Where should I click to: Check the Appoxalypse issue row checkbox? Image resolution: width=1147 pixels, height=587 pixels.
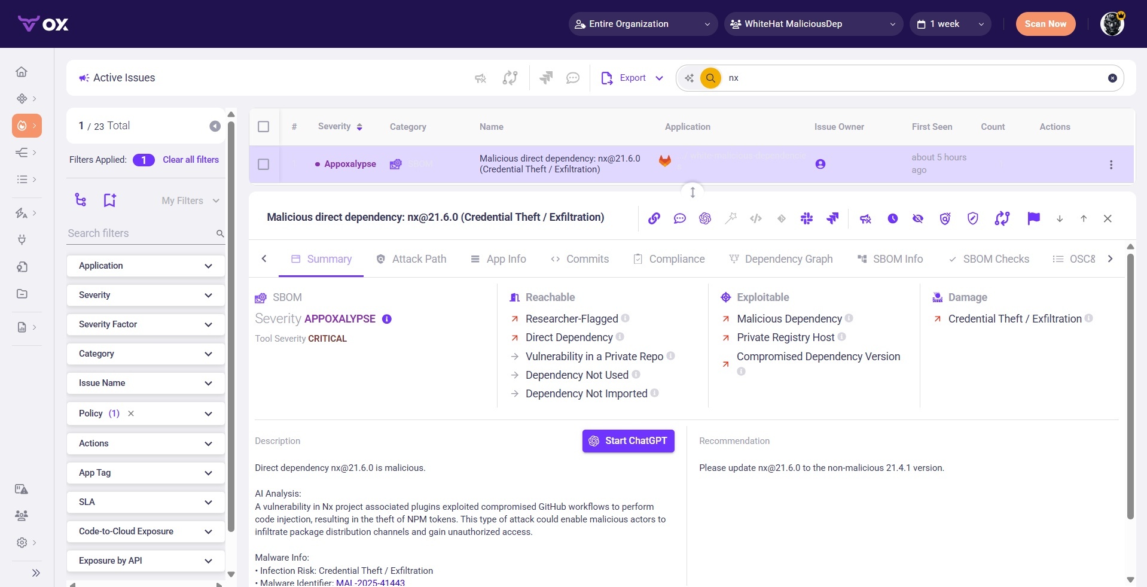click(263, 164)
